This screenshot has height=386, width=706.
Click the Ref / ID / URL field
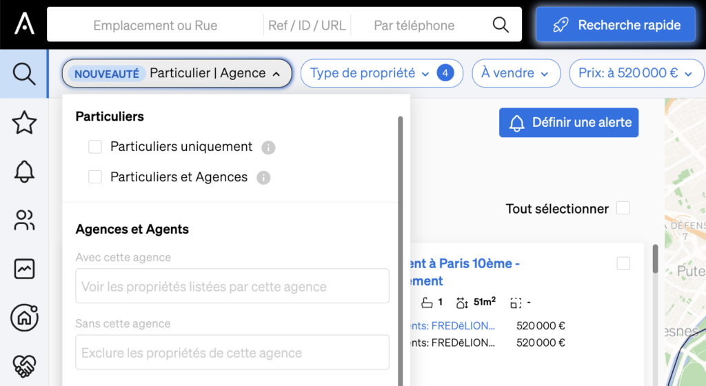[307, 26]
